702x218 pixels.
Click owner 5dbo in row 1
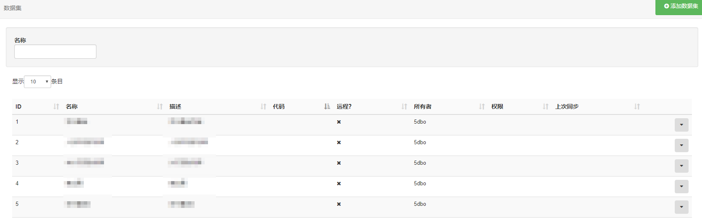pos(420,122)
